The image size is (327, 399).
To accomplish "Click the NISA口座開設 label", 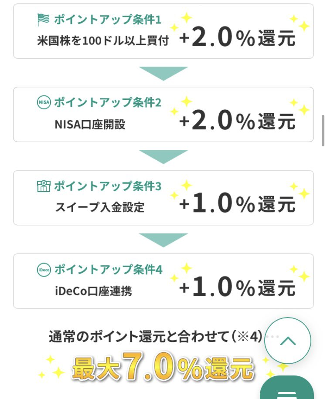I will point(90,125).
